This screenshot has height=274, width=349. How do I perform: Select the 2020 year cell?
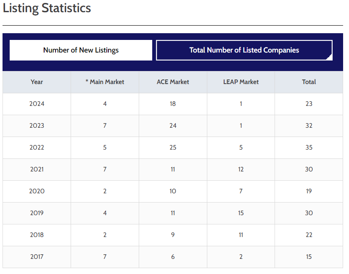tap(37, 191)
